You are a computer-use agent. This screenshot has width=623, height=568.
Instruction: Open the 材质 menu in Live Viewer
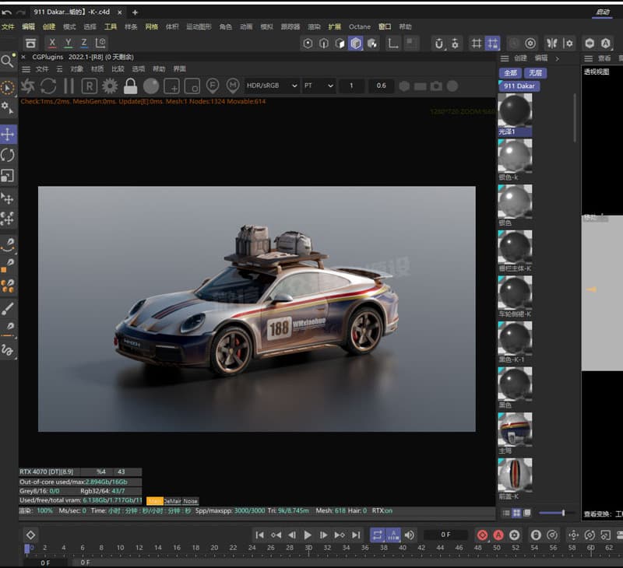coord(97,69)
